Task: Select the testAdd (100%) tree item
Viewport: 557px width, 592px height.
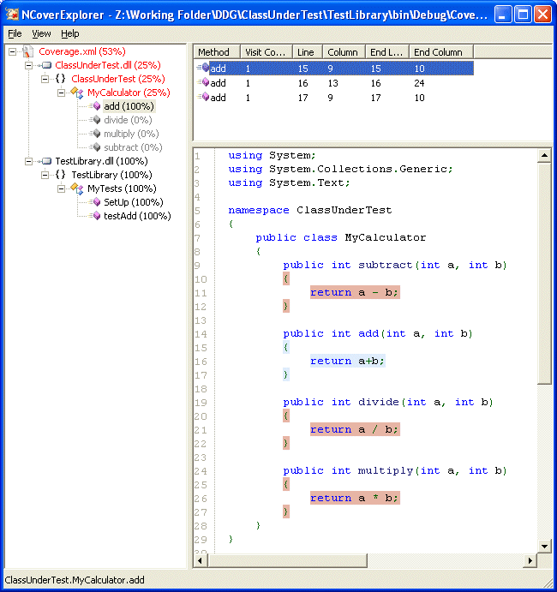Action: tap(137, 216)
